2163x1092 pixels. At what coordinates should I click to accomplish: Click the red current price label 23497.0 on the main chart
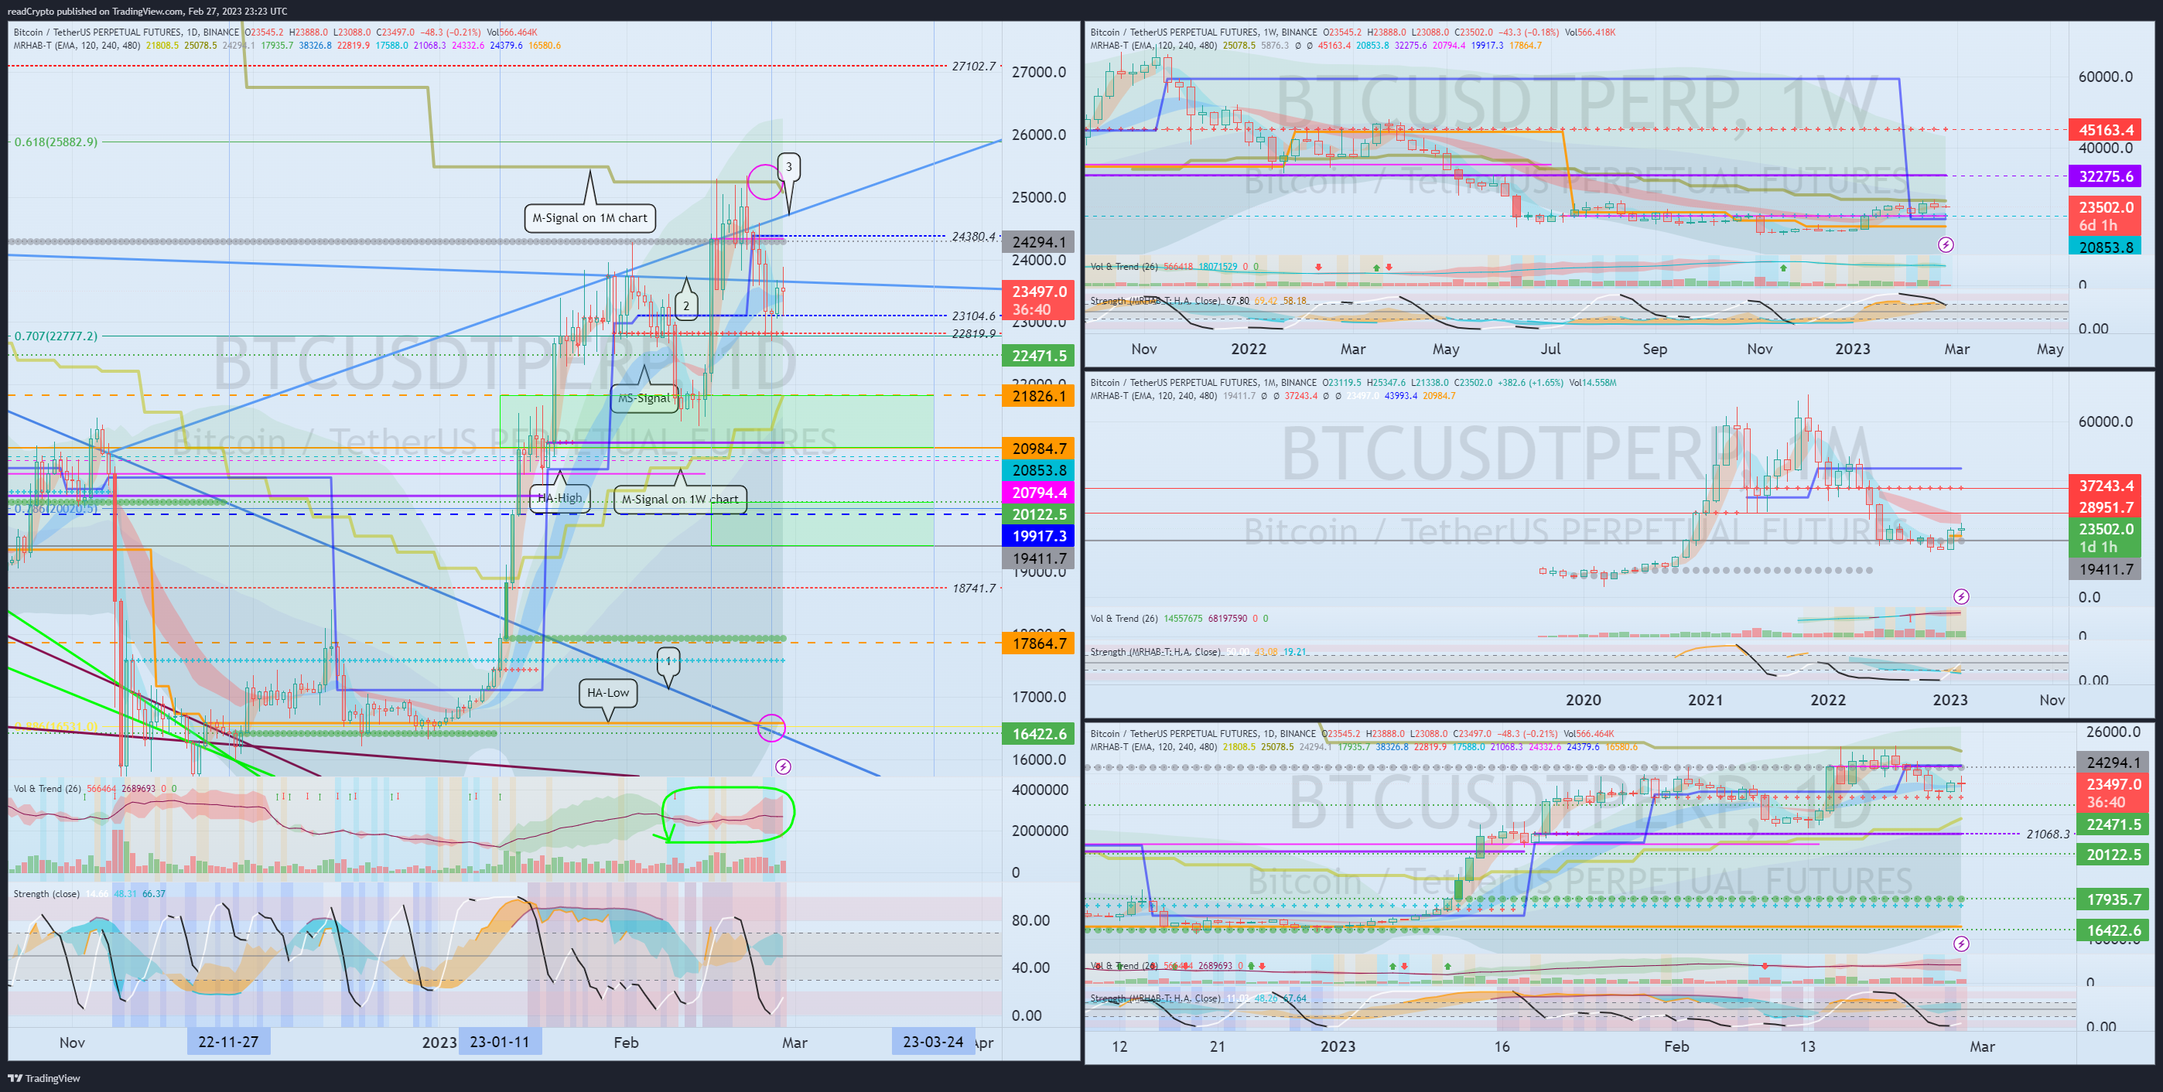pyautogui.click(x=1039, y=299)
